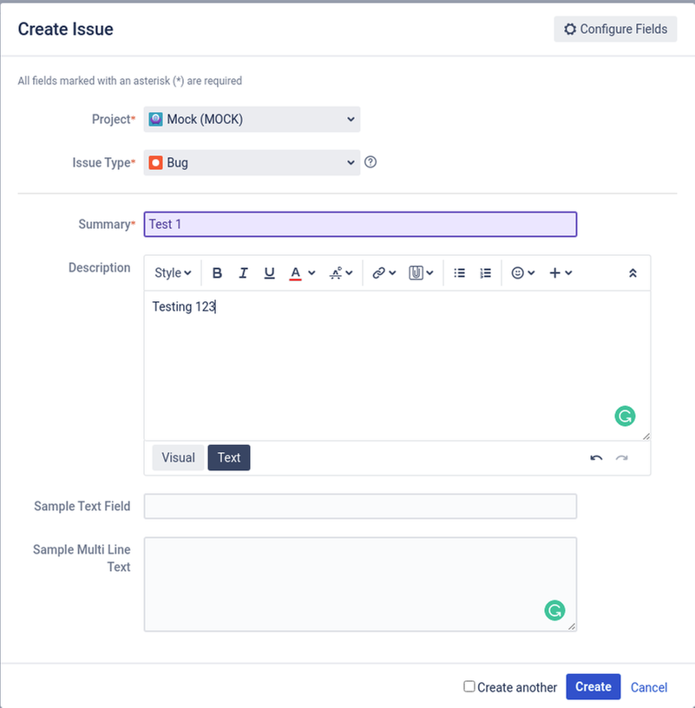Click the Create button
Image resolution: width=695 pixels, height=708 pixels.
593,687
